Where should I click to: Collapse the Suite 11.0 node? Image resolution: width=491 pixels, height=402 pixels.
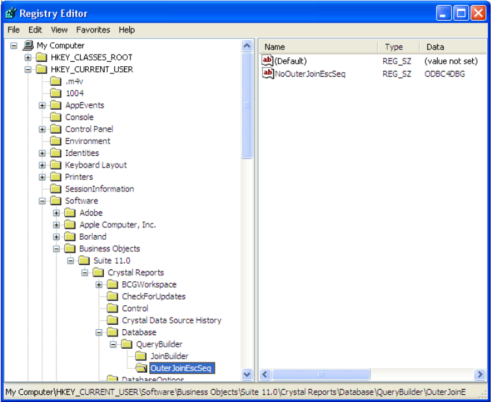click(x=71, y=260)
